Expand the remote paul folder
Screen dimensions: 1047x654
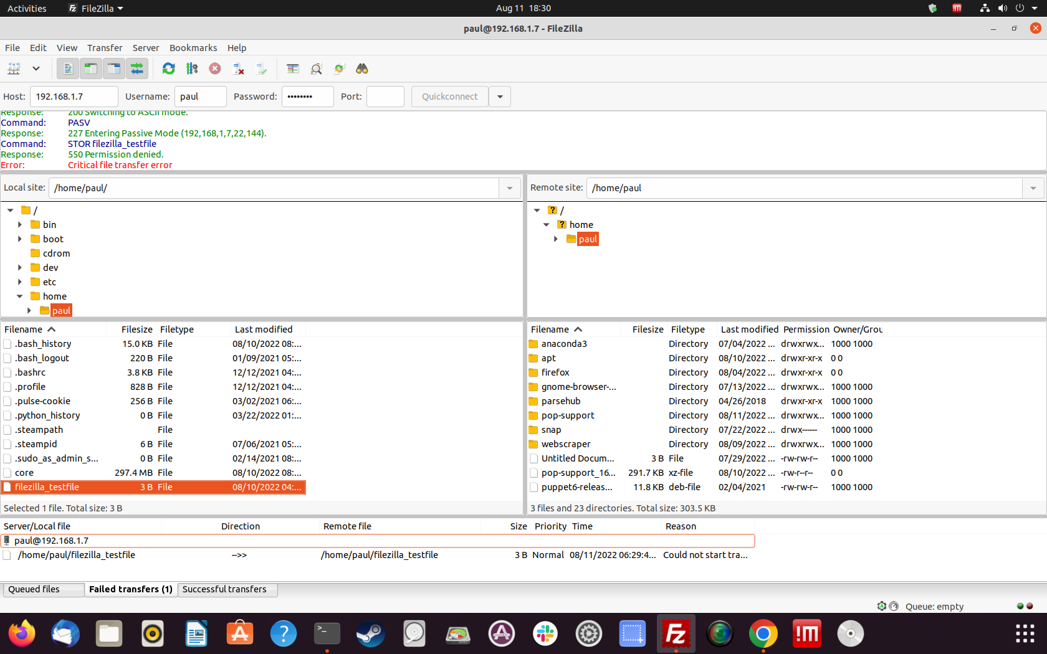(x=556, y=239)
